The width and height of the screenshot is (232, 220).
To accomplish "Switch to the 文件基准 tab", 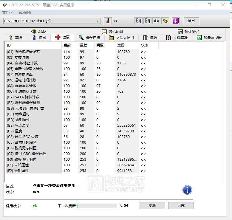I will point(177,38).
